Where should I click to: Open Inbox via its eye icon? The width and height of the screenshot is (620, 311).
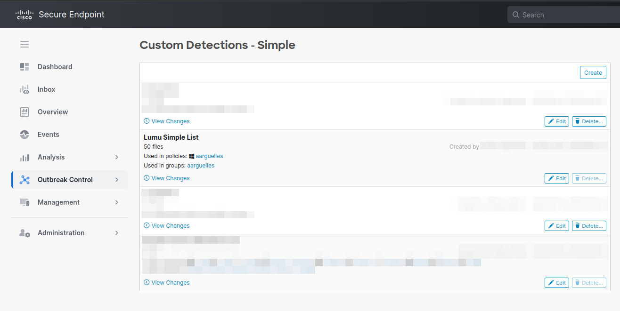pos(24,89)
